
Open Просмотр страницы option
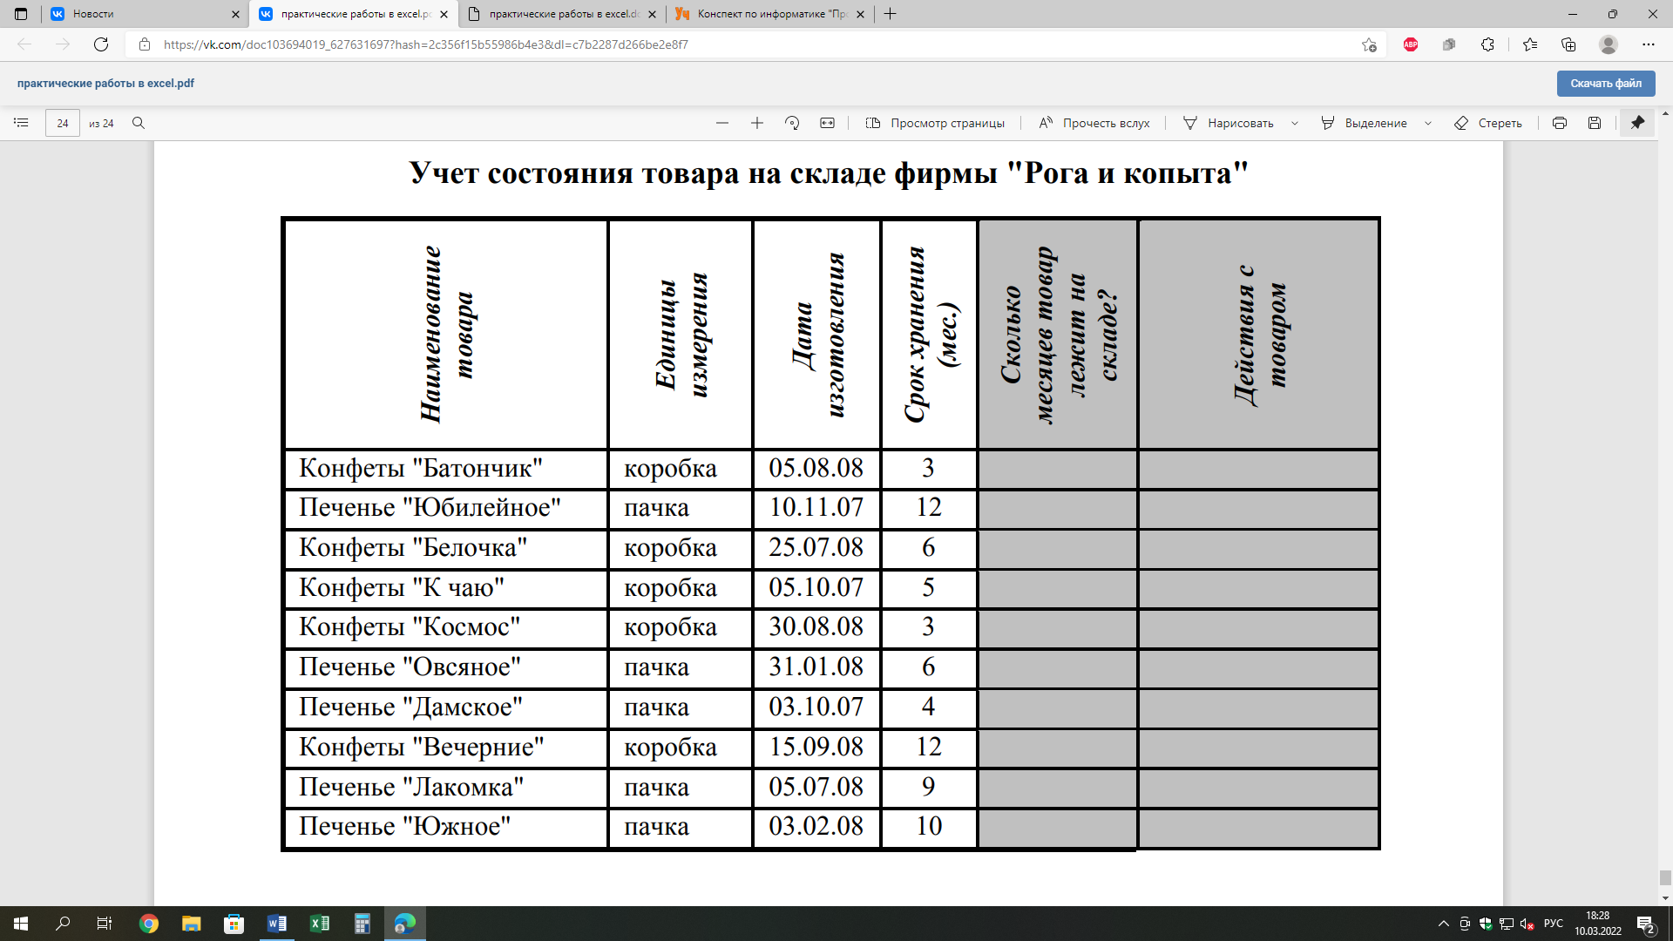pyautogui.click(x=935, y=123)
